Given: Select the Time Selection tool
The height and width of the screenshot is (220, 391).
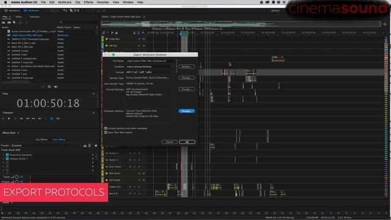Looking at the screenshot, I should coord(77,10).
